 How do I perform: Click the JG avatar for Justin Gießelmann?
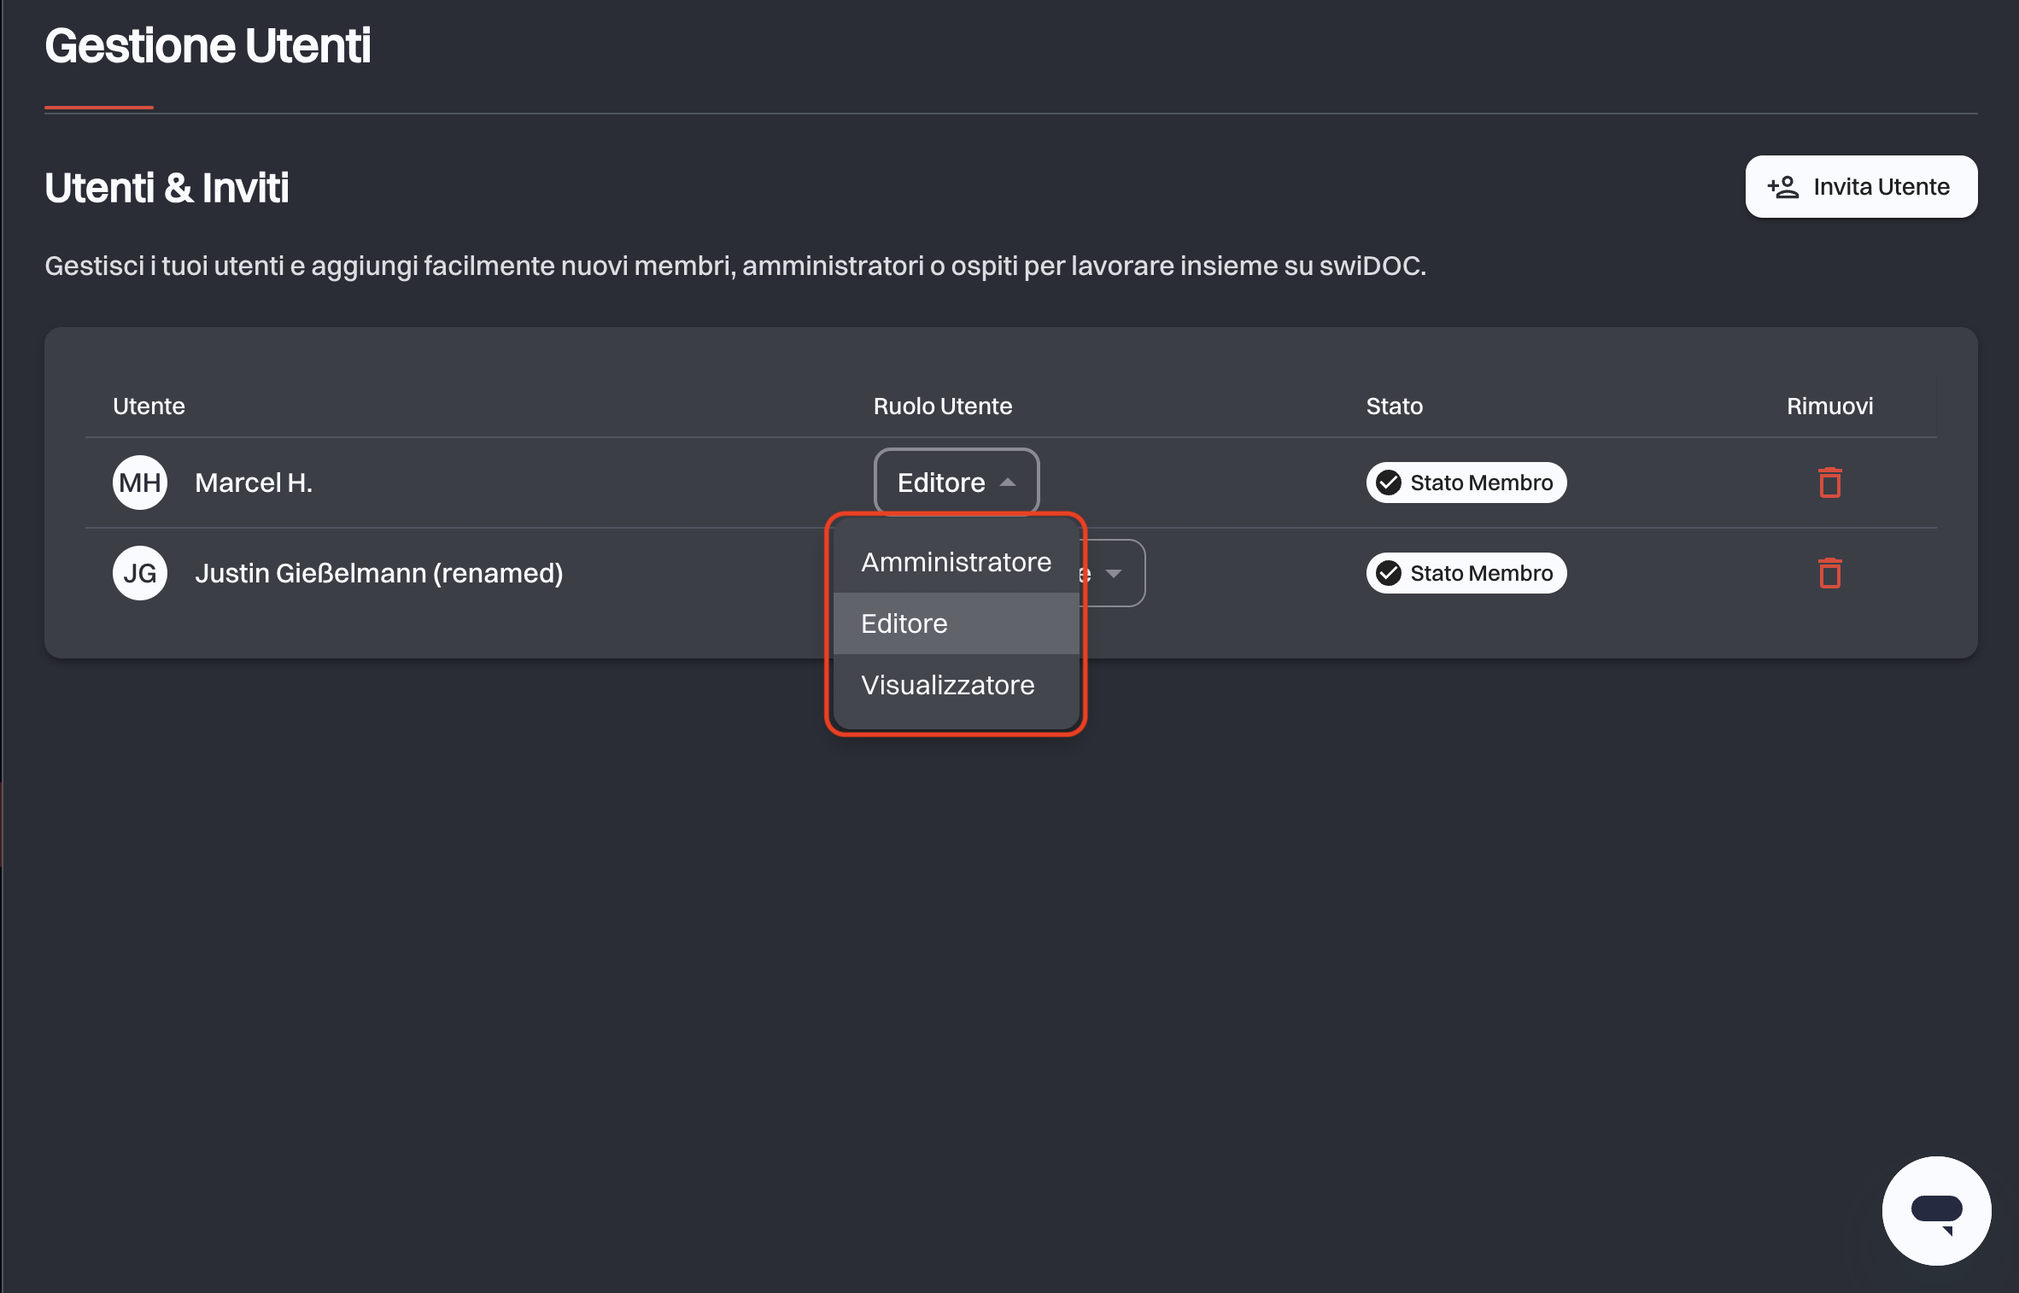pos(140,573)
